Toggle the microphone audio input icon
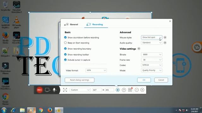Image resolution: width=202 pixels, height=113 pixels. (x=55, y=90)
